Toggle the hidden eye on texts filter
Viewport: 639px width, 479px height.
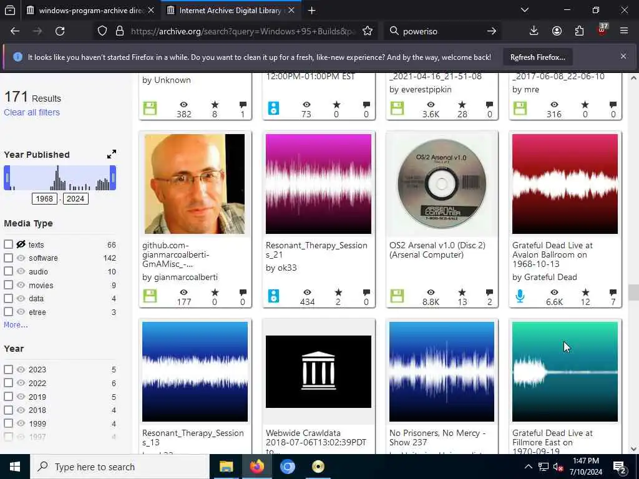pos(21,244)
